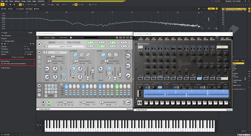Select band-pass filter mode in Microtonic noise
Screen dimensions: 251x136
click(110, 55)
